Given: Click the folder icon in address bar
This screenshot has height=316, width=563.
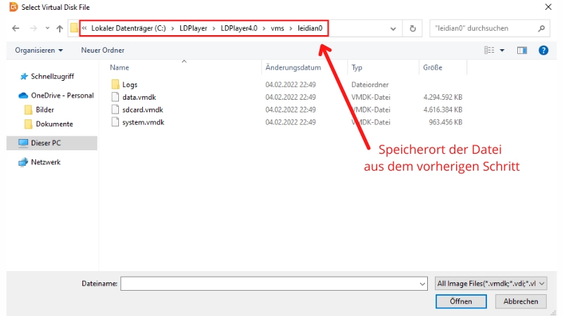Looking at the screenshot, I should (74, 28).
